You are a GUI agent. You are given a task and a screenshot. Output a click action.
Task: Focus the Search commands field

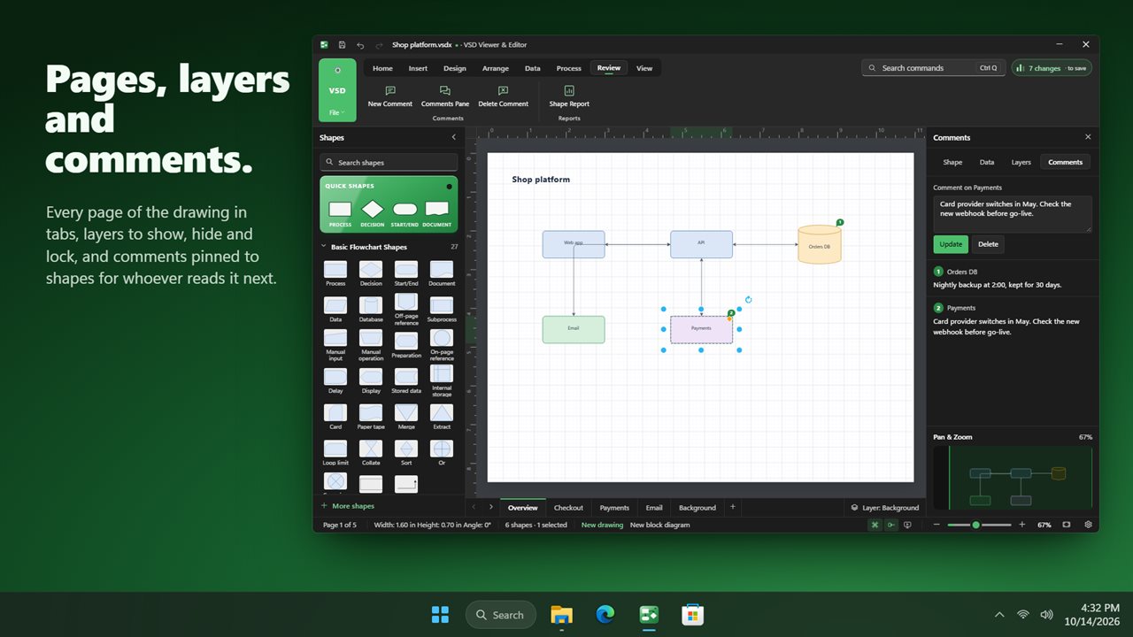pyautogui.click(x=933, y=68)
